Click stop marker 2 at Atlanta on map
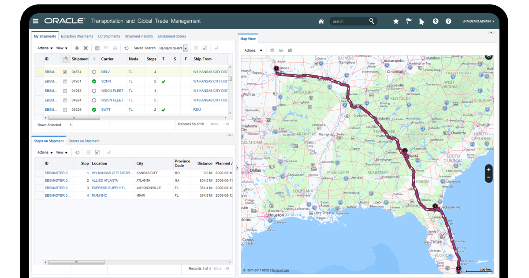 pyautogui.click(x=405, y=151)
